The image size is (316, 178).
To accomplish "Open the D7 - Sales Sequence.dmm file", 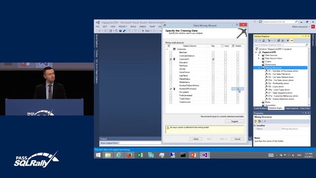I will coord(280,93).
